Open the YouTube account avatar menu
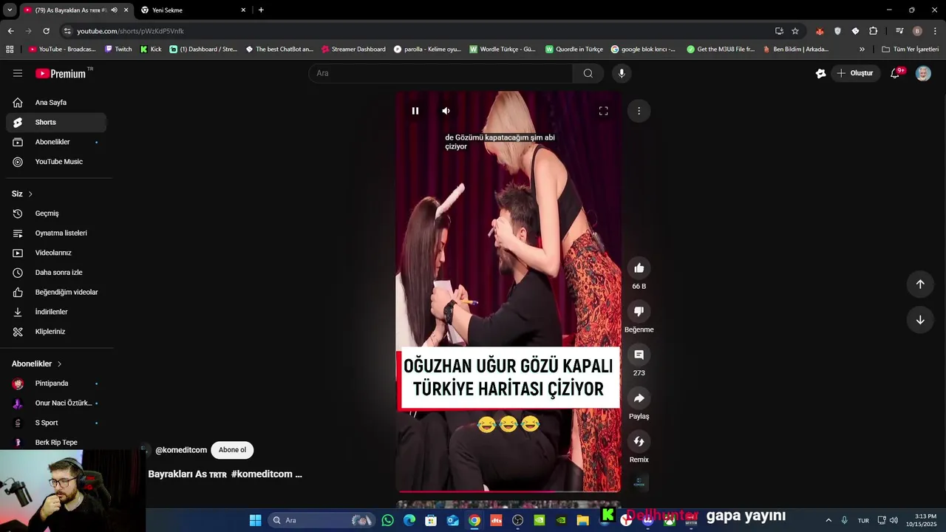Screen dimensions: 946x532 point(923,73)
